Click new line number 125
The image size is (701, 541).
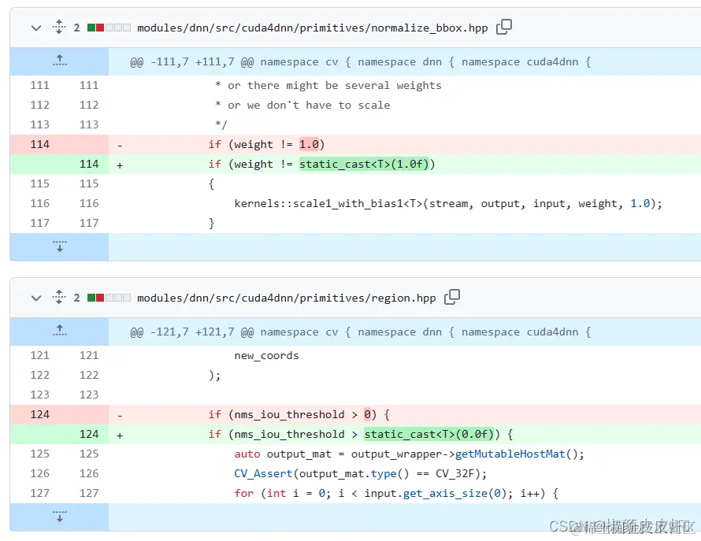89,454
